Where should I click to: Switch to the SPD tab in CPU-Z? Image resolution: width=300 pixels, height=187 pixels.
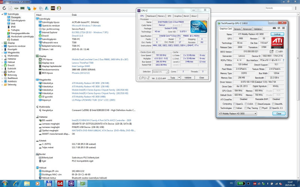pos(169,16)
